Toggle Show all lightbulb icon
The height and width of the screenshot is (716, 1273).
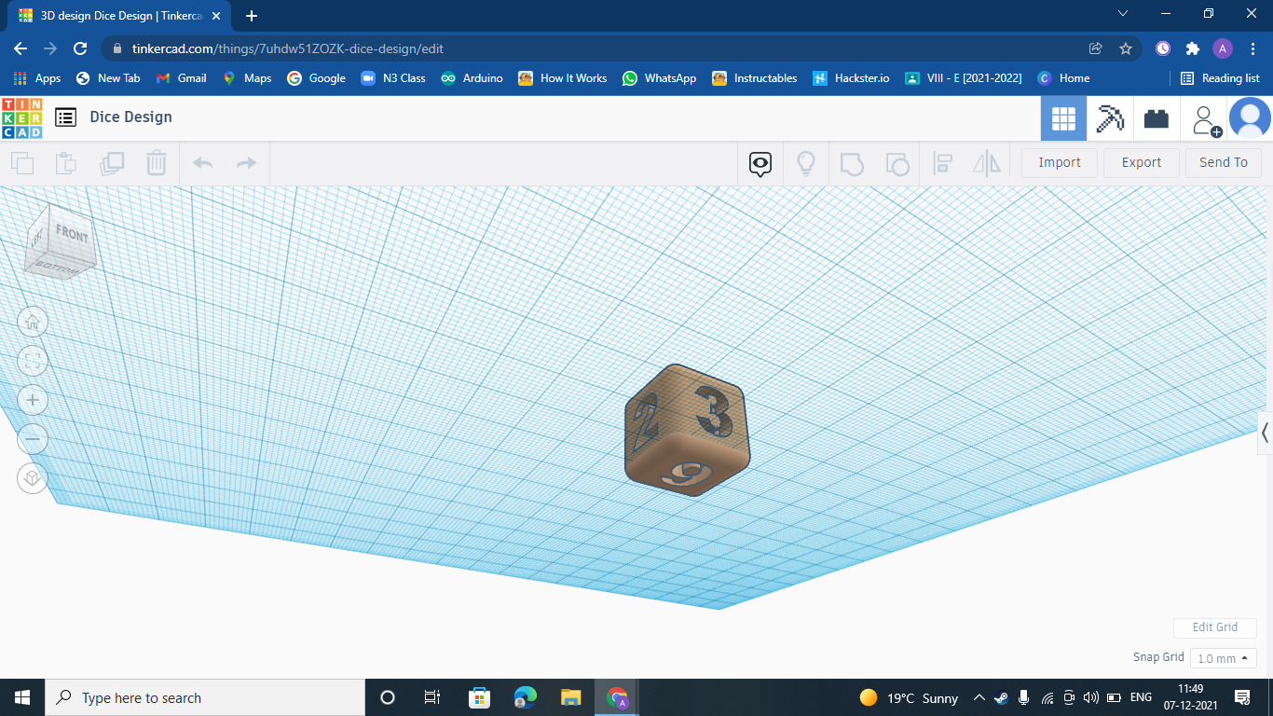(806, 164)
